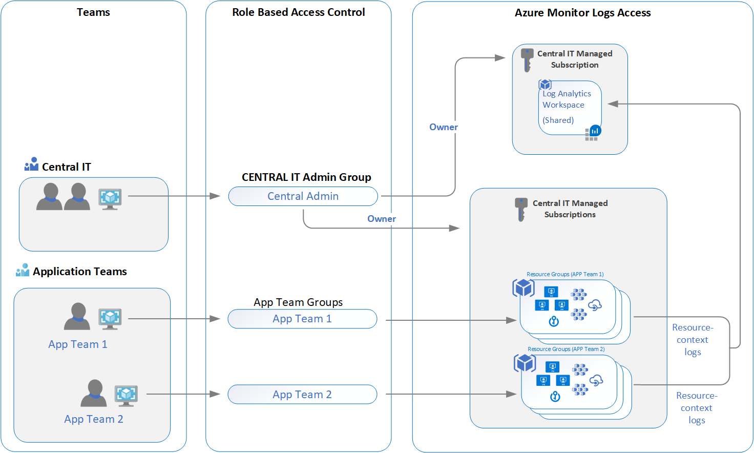This screenshot has width=754, height=453.
Task: Select the resource group cube icon for APP Team 2
Action: [x=525, y=363]
